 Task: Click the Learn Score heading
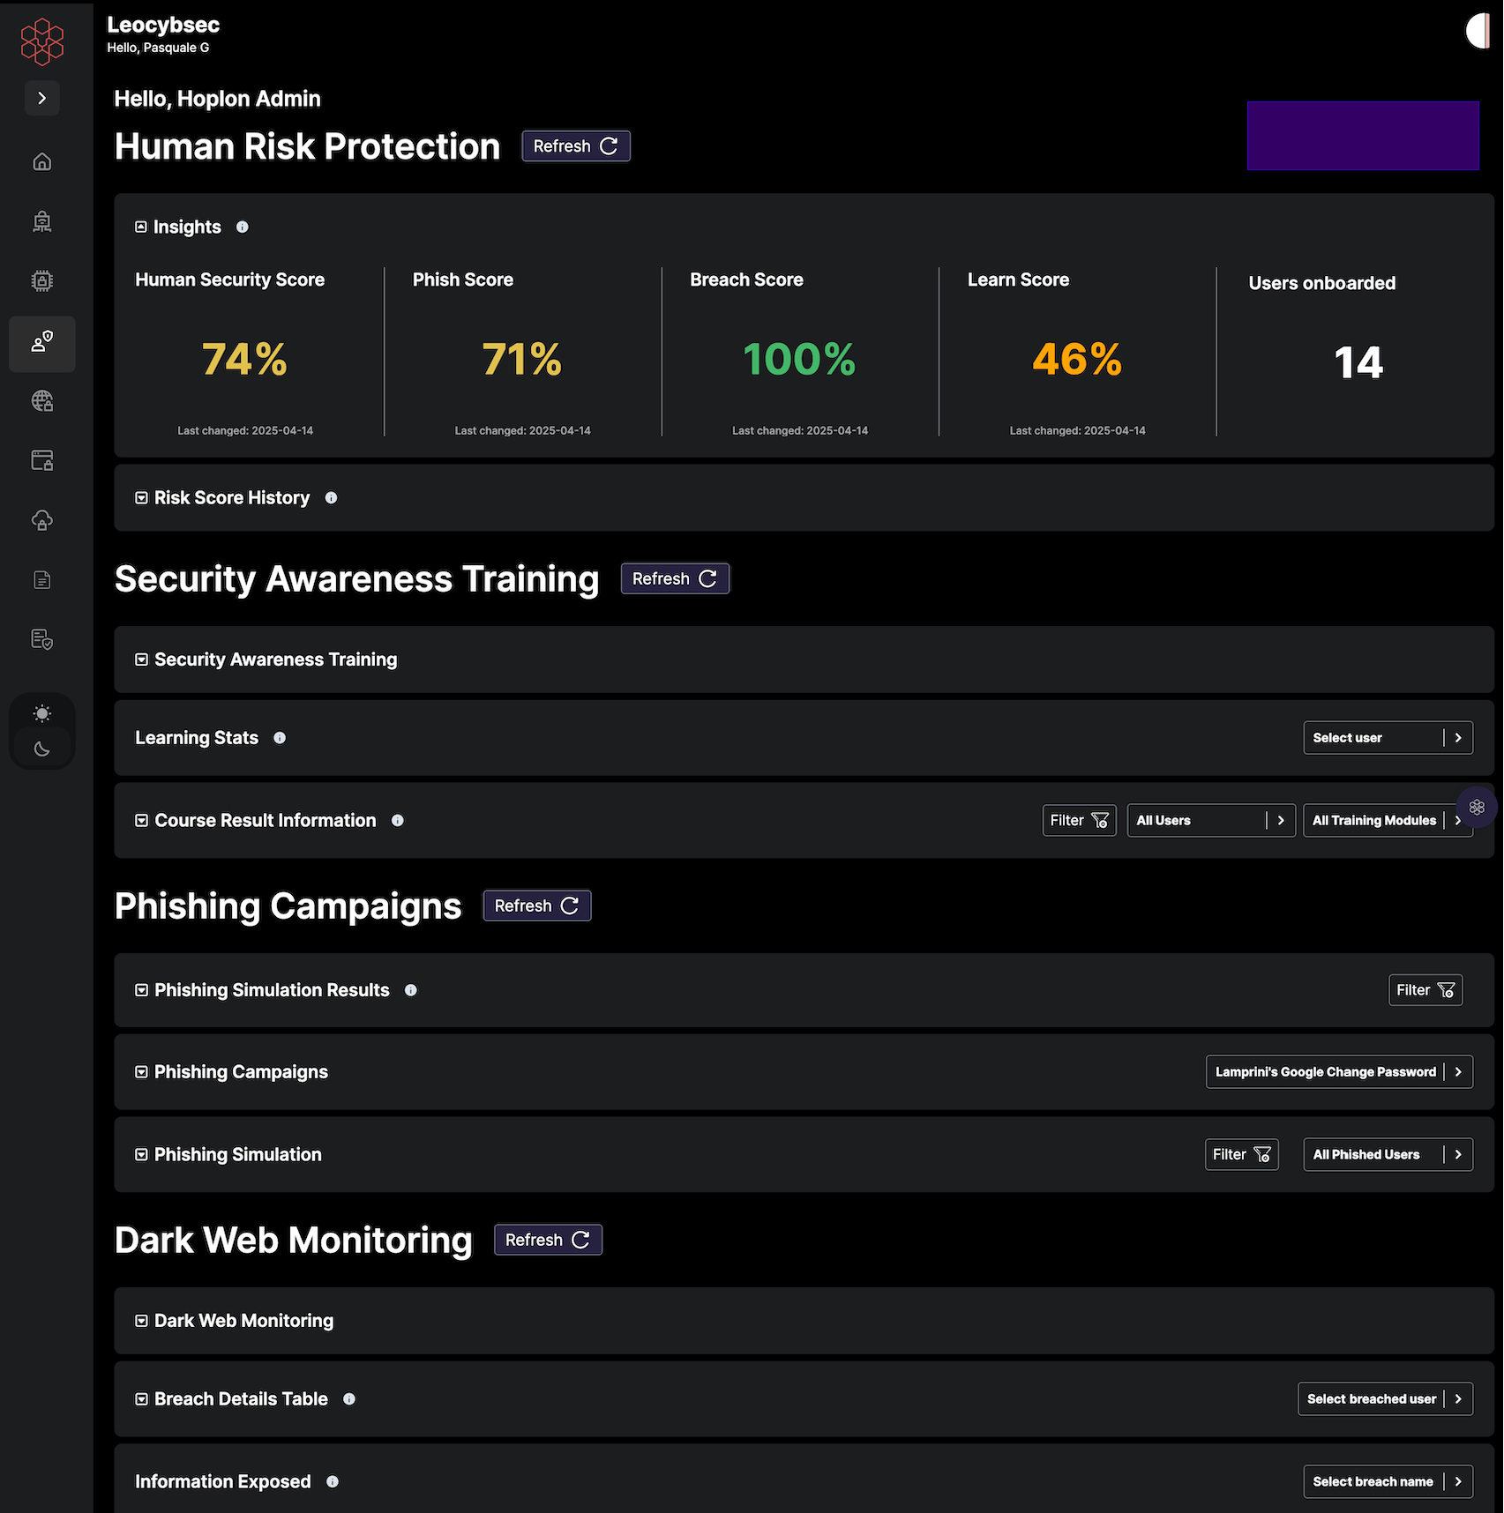(x=1018, y=279)
